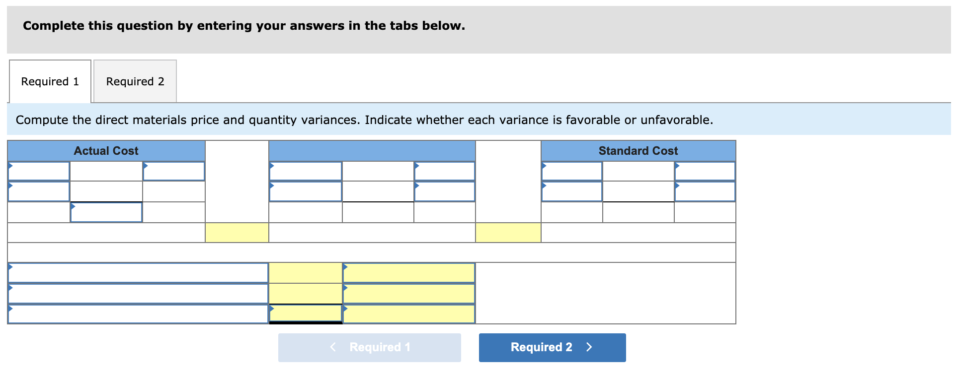Click the first yellow amount field in bottom section
Screen dimensions: 957x374
(x=305, y=272)
